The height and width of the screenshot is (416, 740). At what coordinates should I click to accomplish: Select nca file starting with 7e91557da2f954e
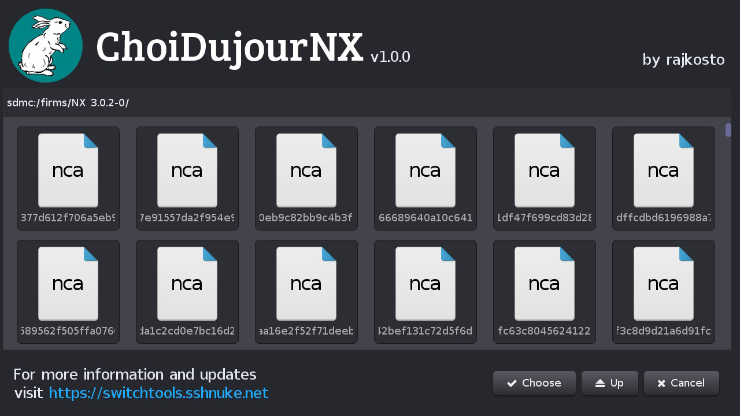pos(187,179)
